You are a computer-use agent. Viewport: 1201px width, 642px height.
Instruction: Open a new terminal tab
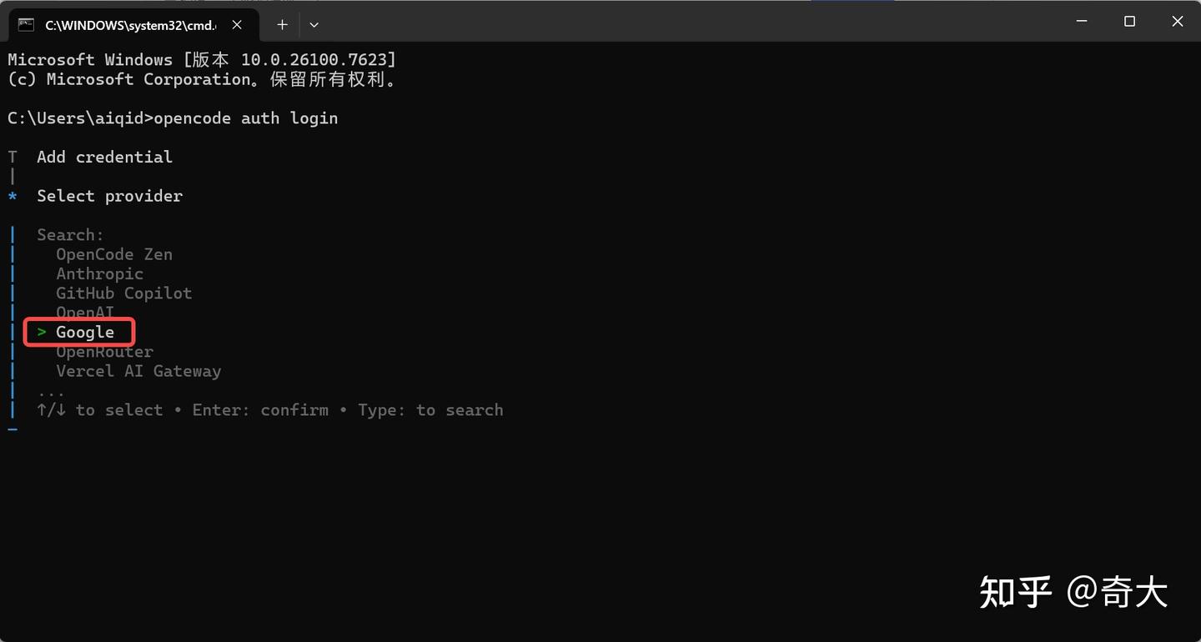point(282,25)
